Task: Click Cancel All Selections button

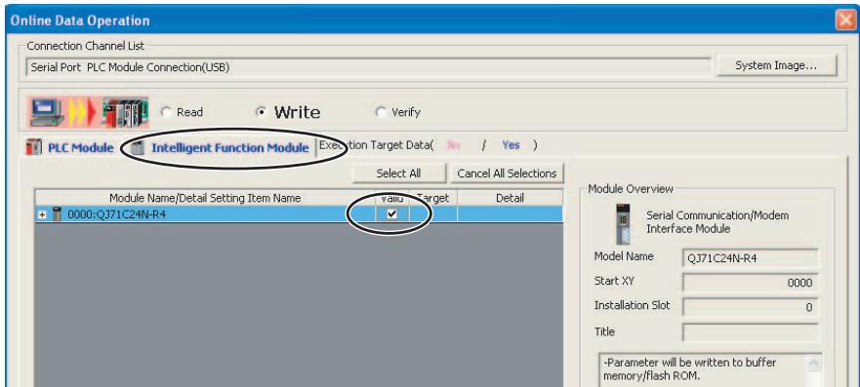Action: (507, 174)
